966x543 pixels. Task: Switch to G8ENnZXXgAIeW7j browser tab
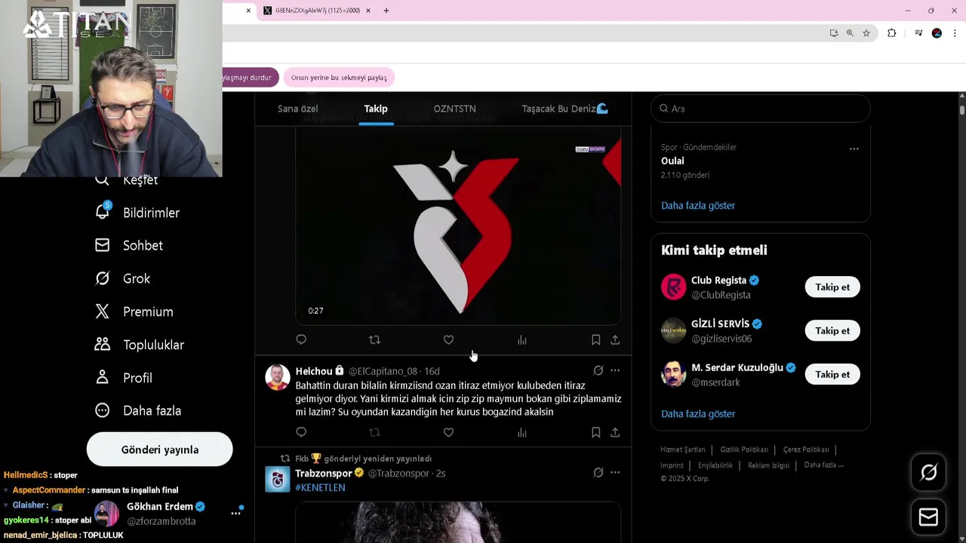point(317,11)
